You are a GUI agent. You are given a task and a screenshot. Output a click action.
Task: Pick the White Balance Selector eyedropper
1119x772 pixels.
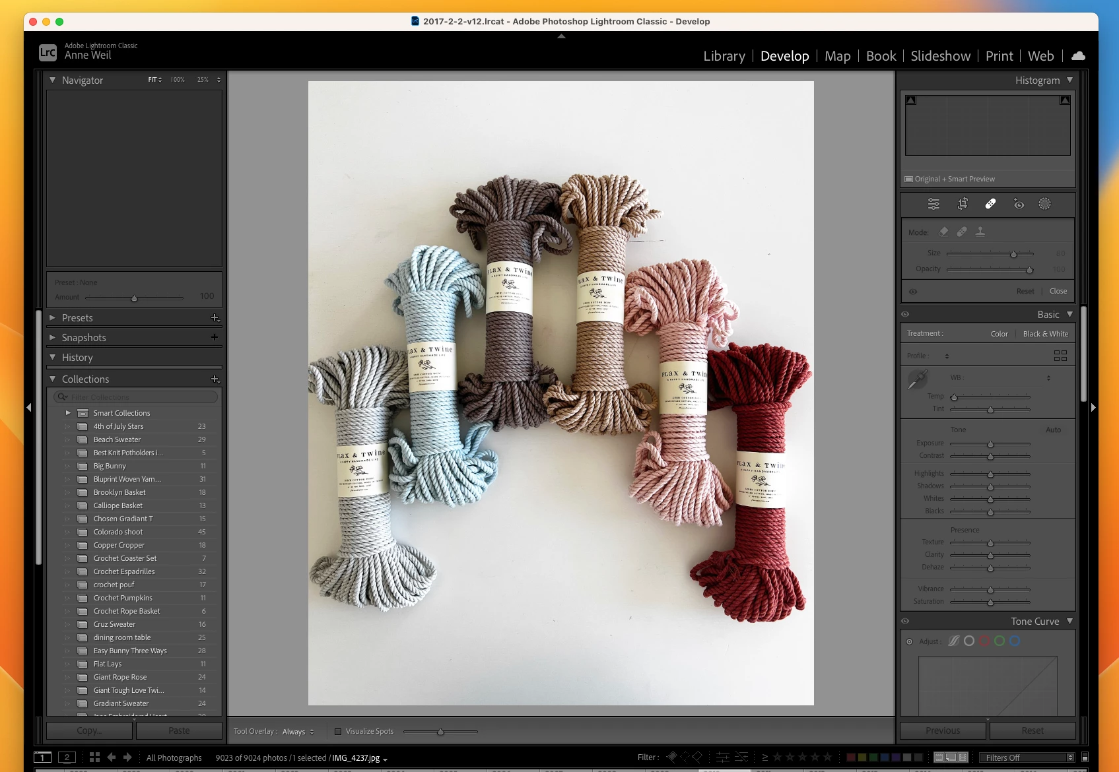pyautogui.click(x=918, y=379)
